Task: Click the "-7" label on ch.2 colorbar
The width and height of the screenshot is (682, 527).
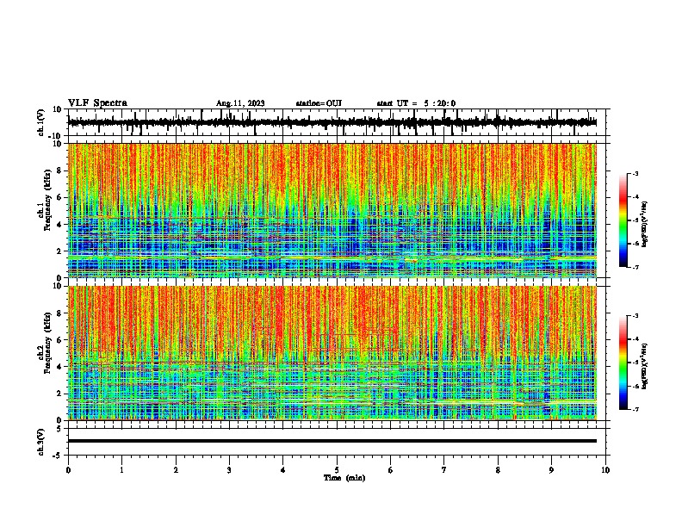Action: (635, 409)
